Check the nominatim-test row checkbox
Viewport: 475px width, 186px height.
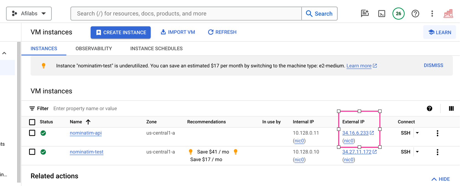(x=32, y=152)
